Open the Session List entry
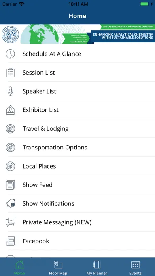 (77, 73)
